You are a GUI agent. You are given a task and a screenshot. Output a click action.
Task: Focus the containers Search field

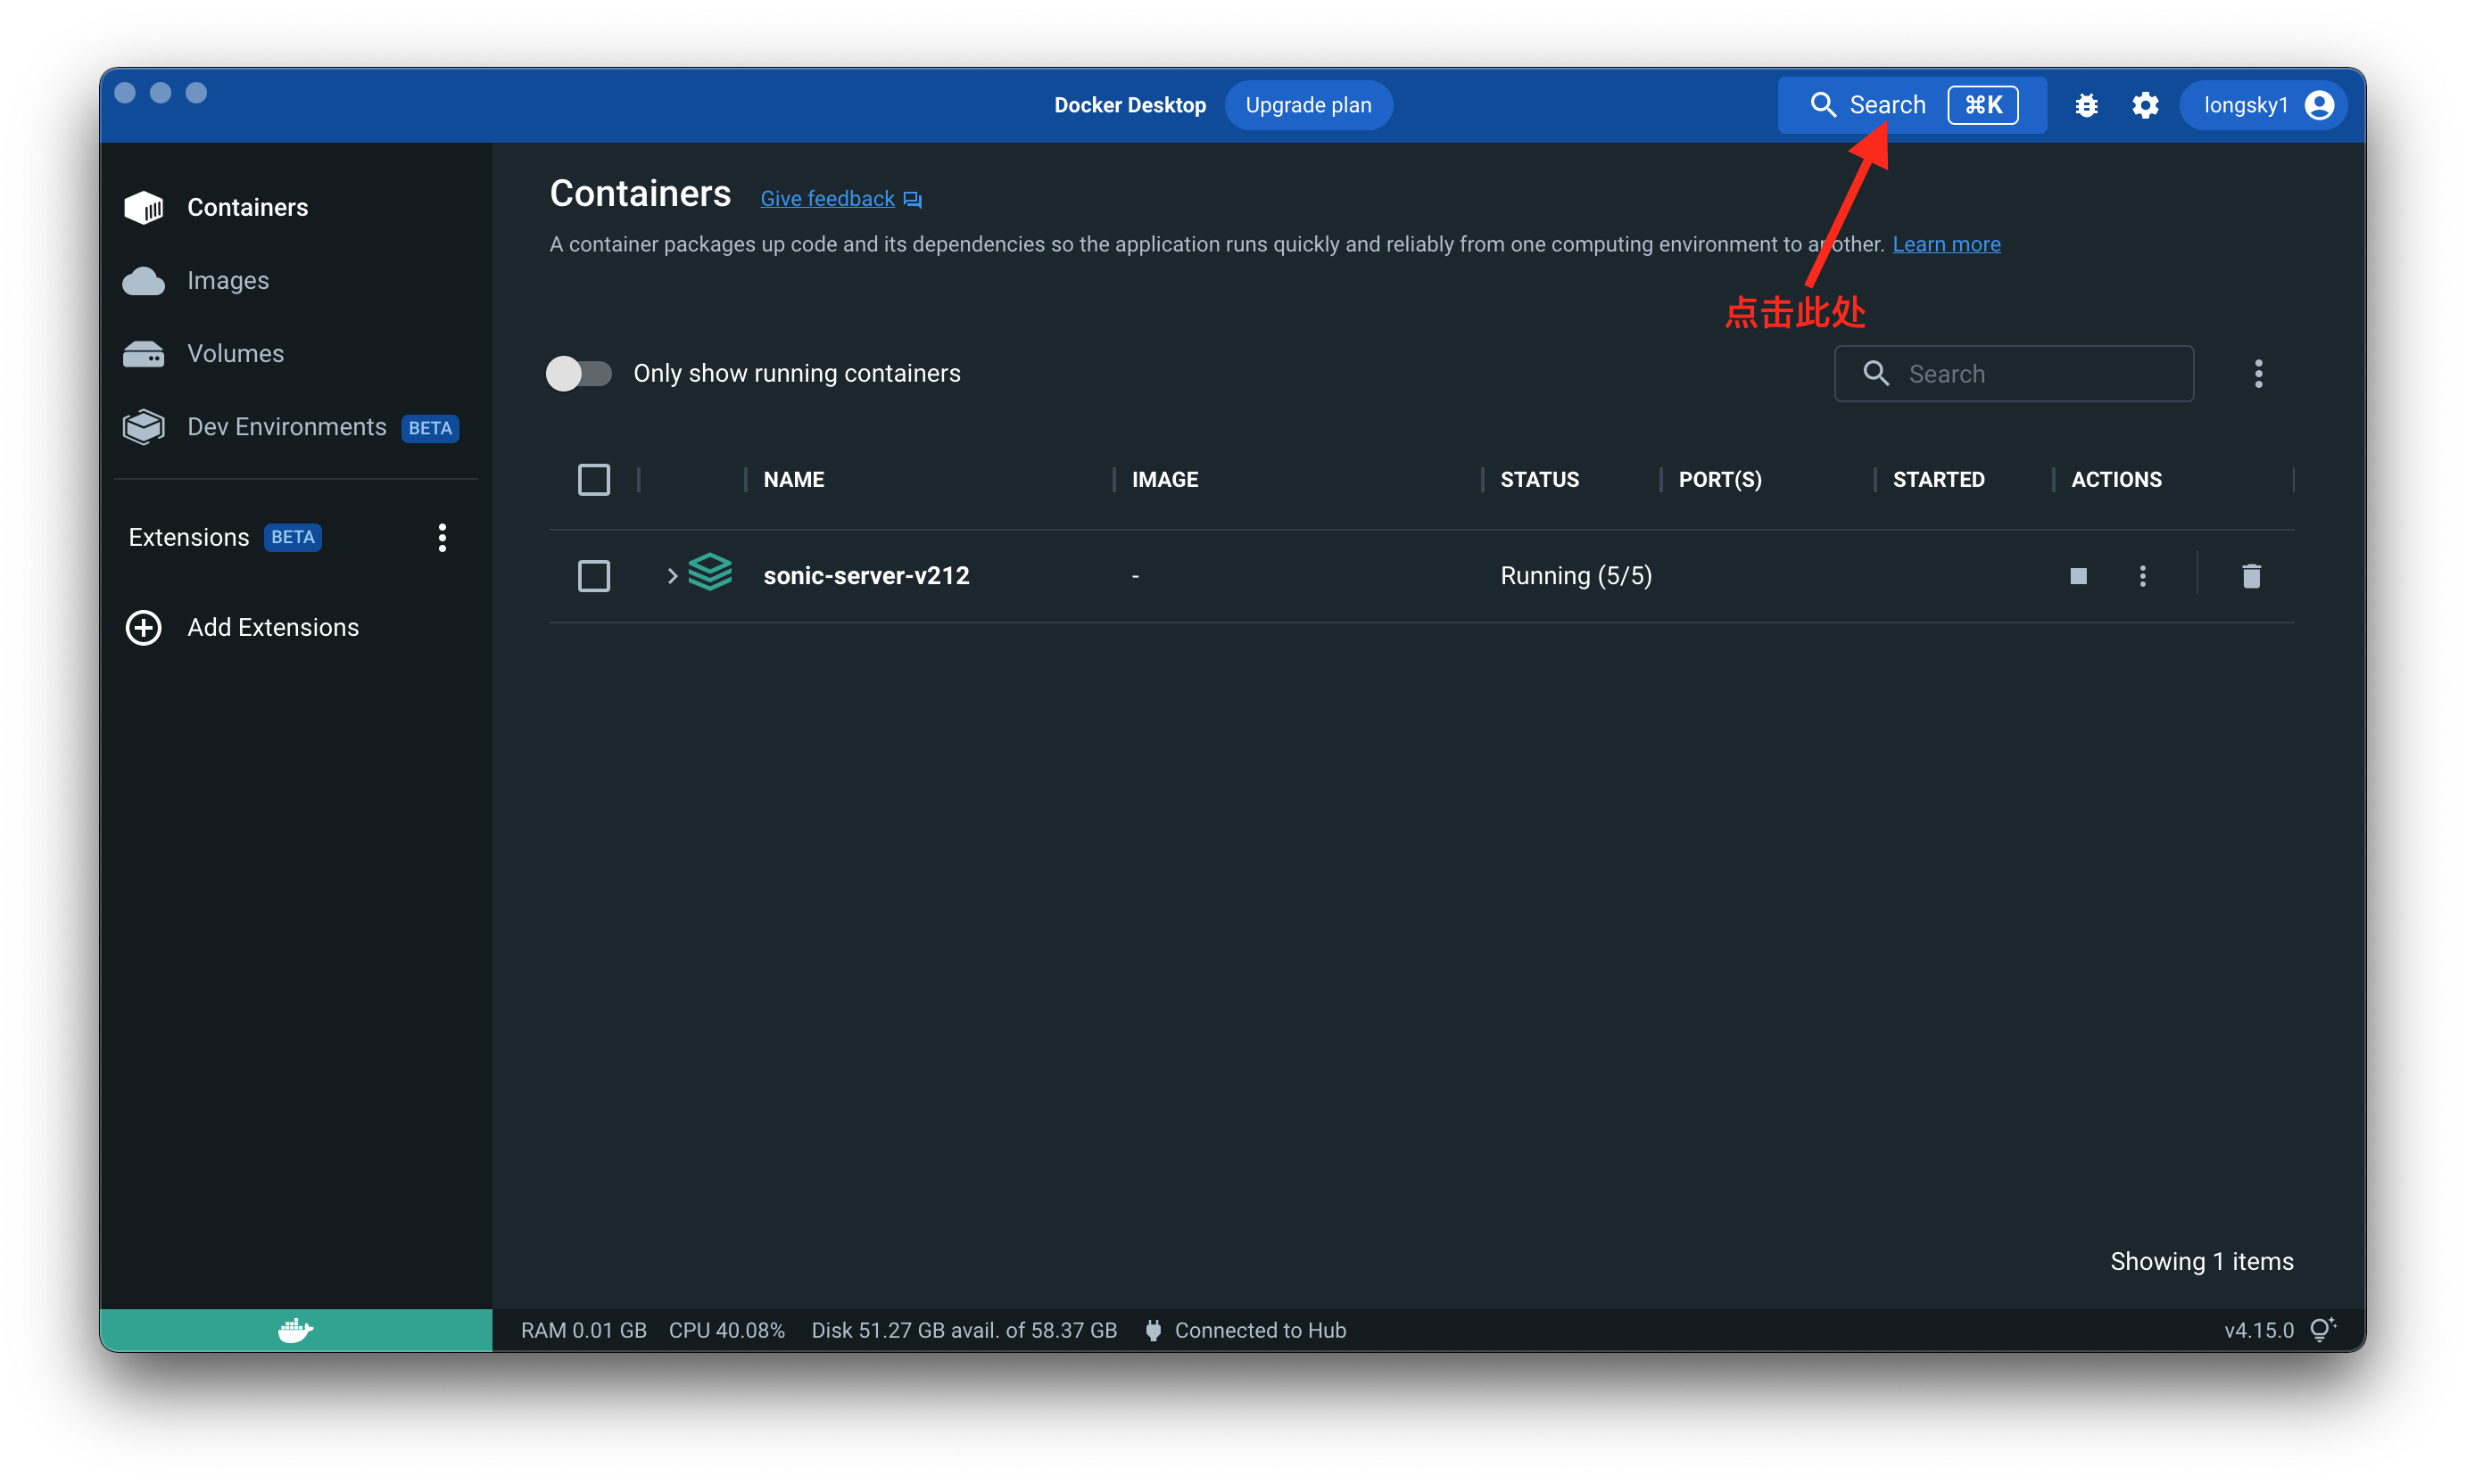2014,373
